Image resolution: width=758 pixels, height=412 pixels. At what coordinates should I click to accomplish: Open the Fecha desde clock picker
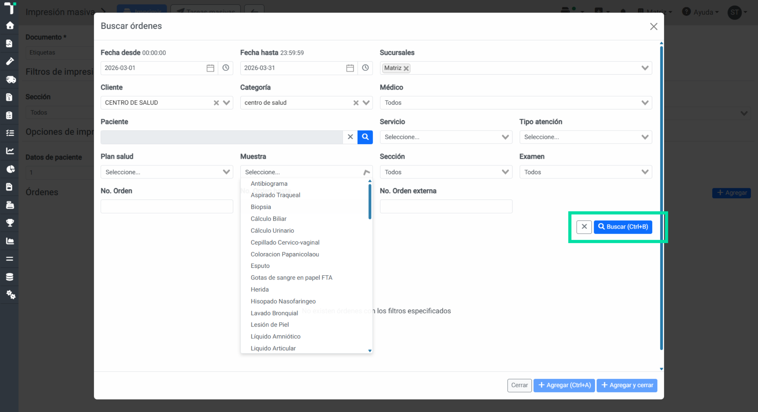(226, 68)
